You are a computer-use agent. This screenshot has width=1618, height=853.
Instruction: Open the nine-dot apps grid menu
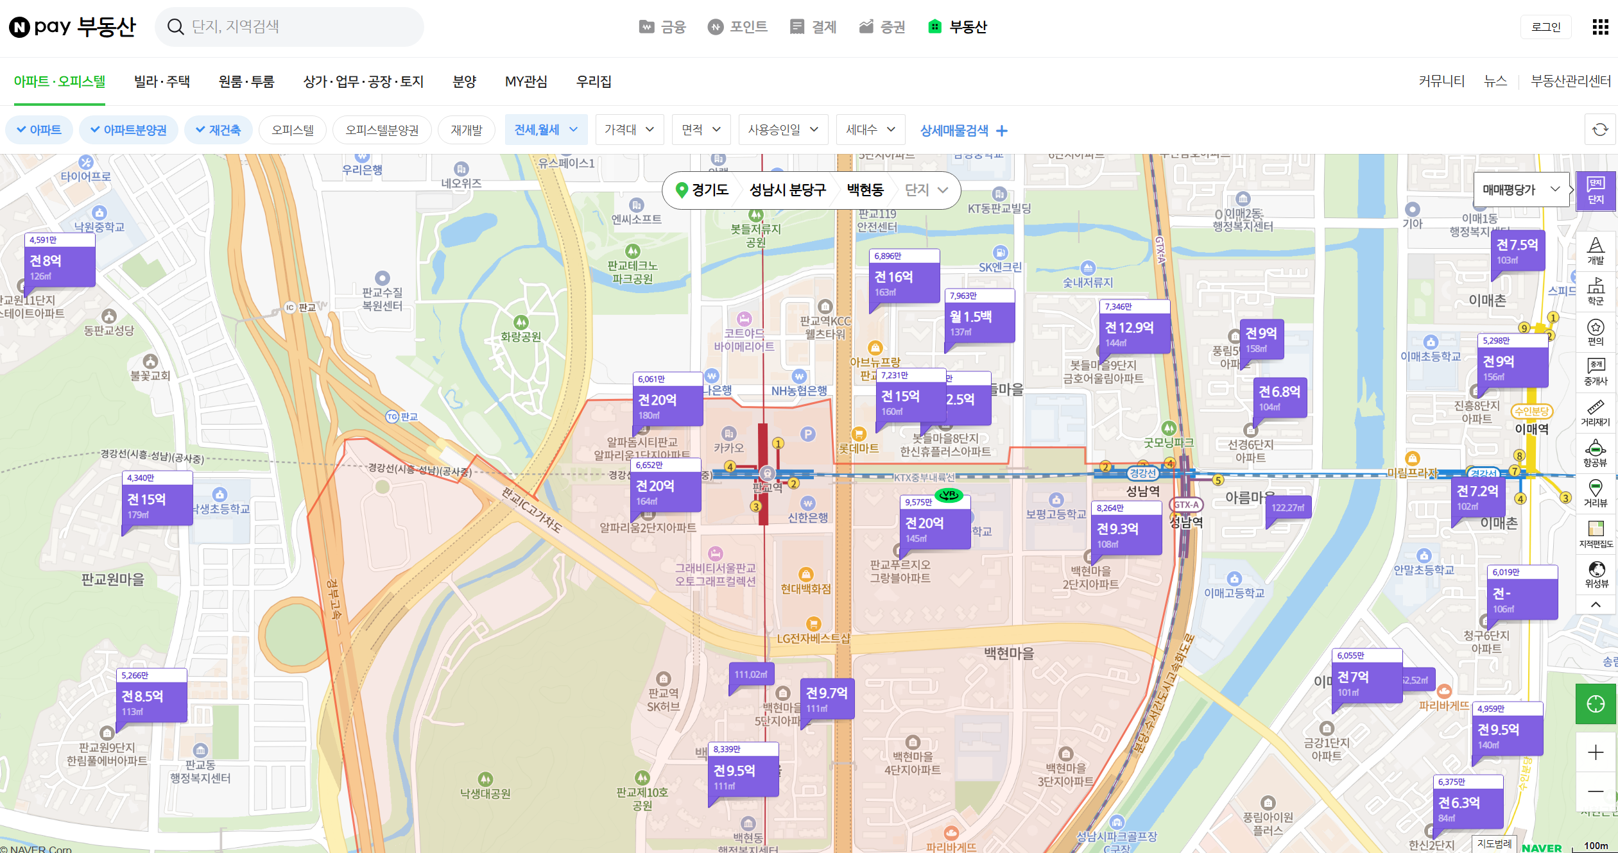(x=1600, y=27)
